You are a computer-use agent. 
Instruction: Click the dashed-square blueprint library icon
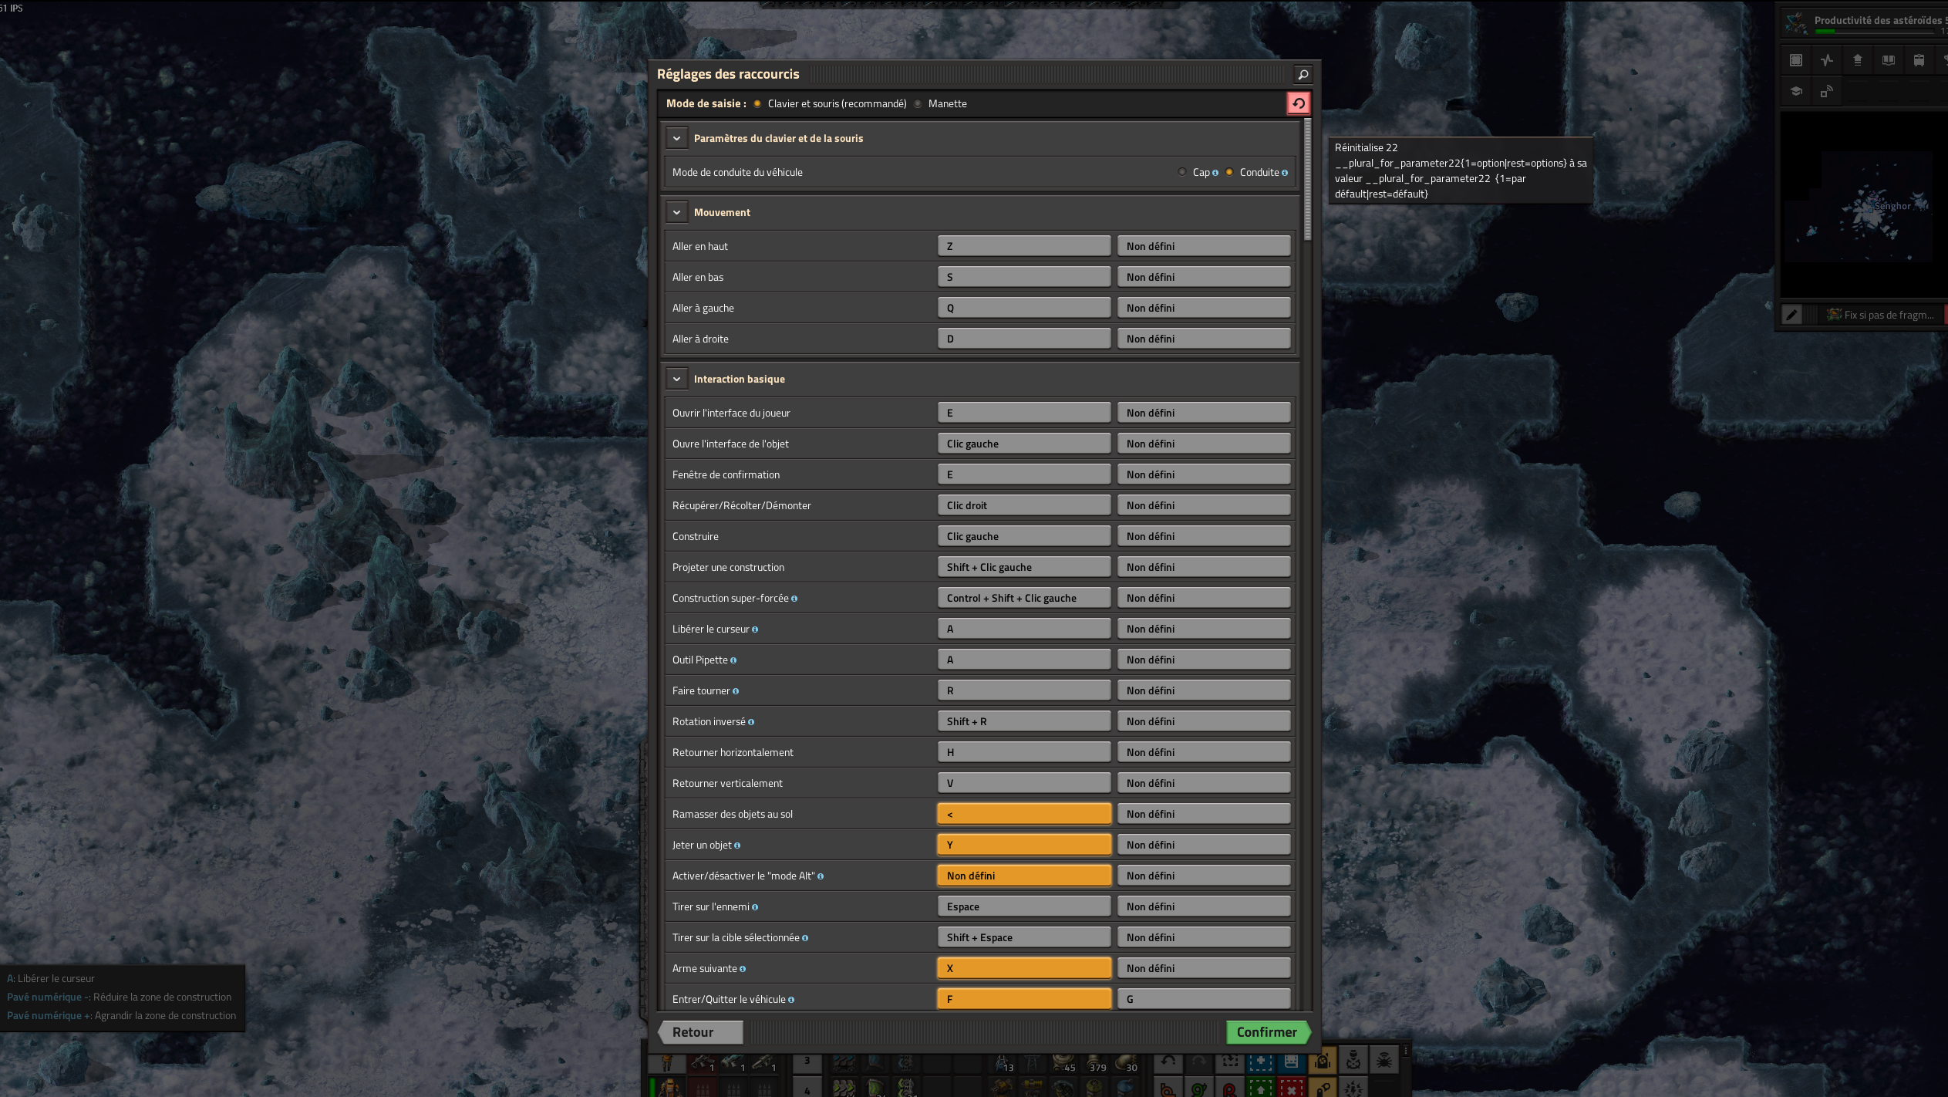tap(1796, 60)
